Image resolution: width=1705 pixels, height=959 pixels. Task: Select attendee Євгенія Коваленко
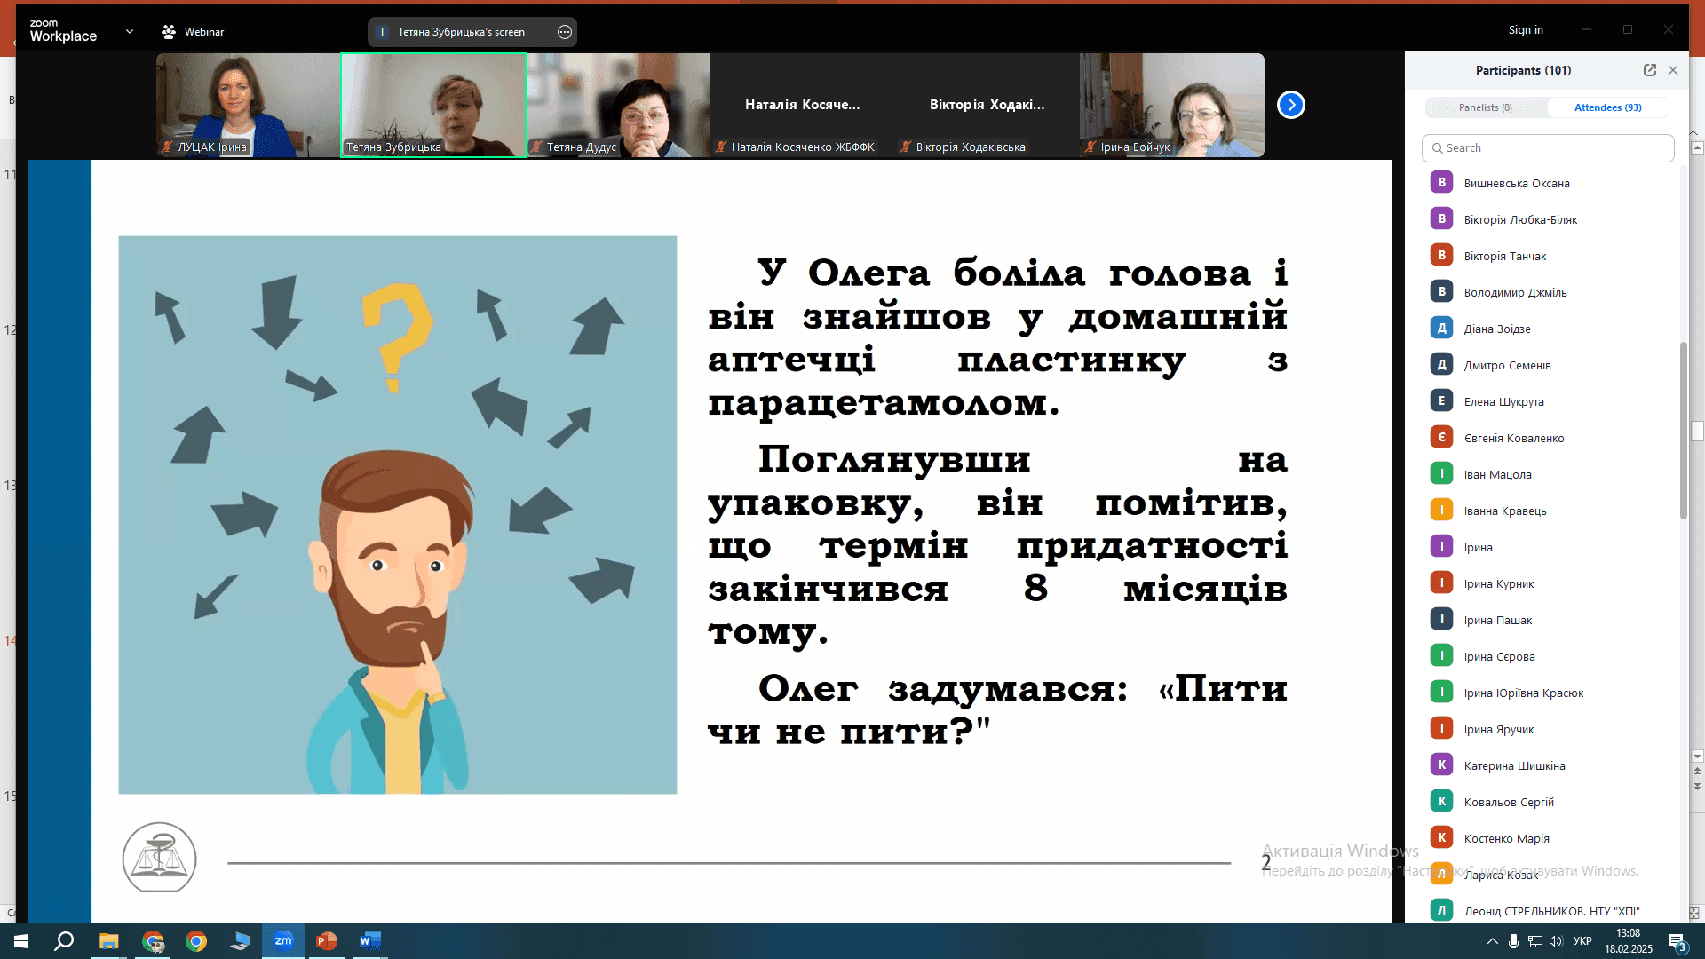pyautogui.click(x=1550, y=438)
